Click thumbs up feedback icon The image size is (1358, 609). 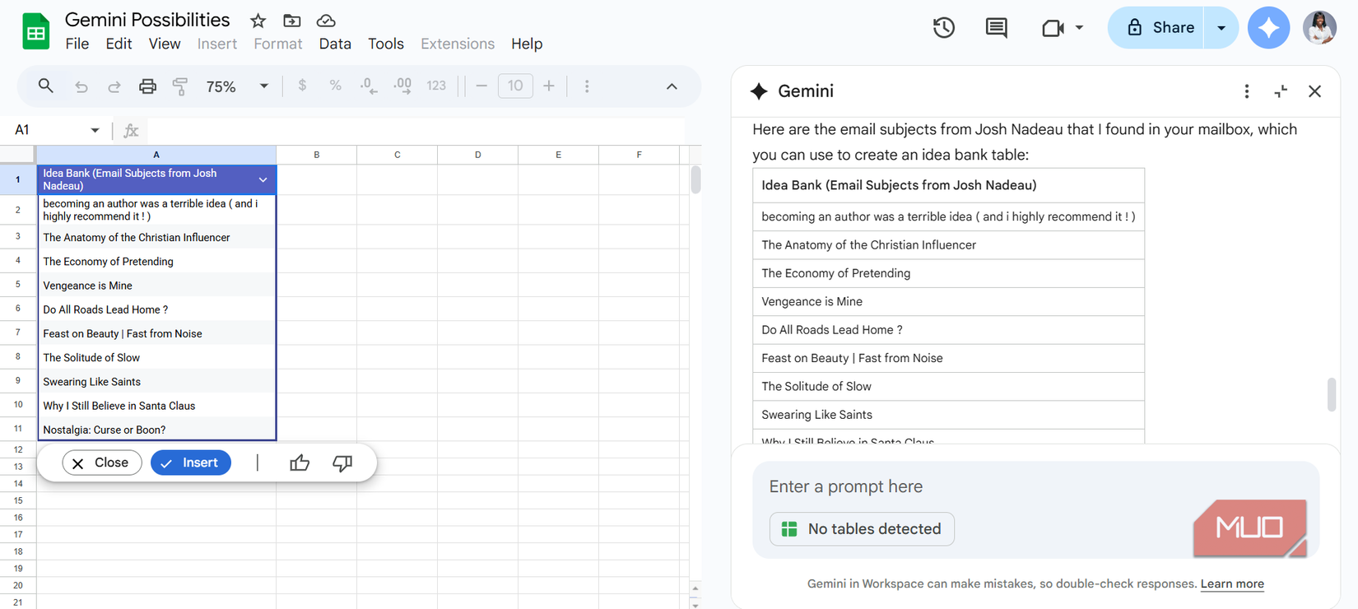click(x=300, y=463)
